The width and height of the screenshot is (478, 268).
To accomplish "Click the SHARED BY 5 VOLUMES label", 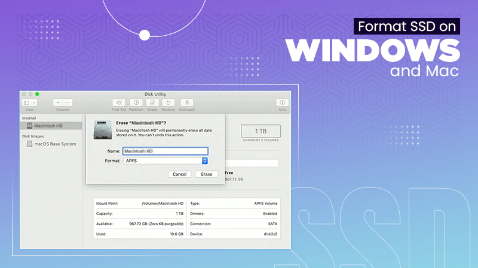I will click(261, 141).
